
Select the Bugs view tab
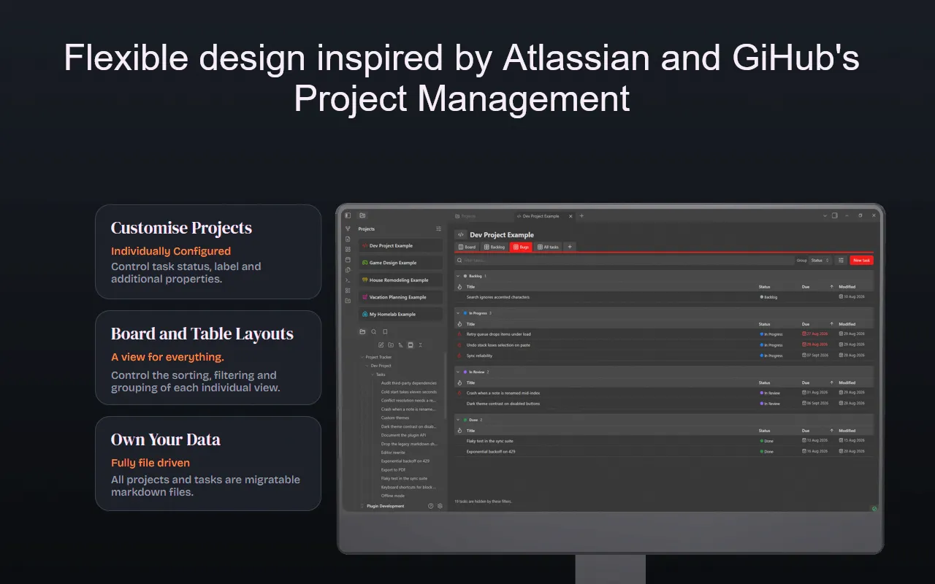(521, 247)
